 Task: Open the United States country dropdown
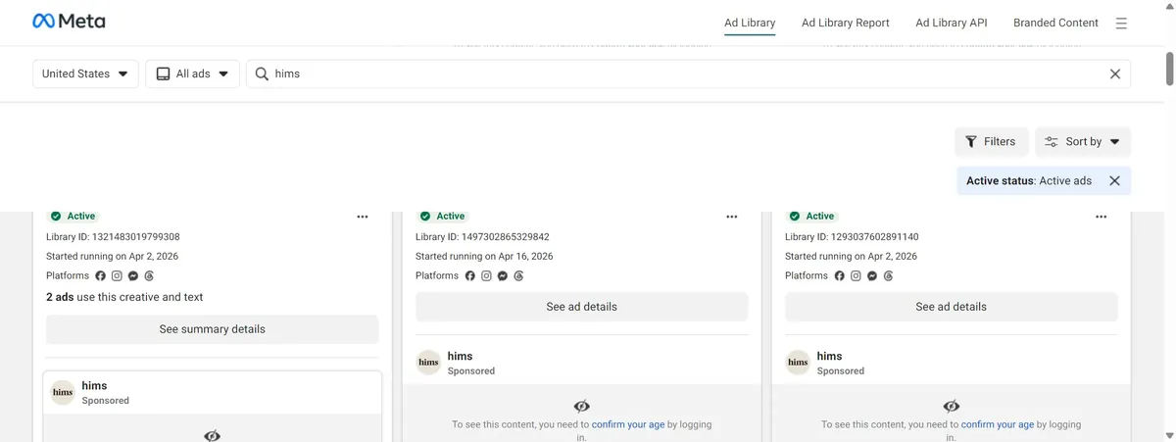[85, 74]
